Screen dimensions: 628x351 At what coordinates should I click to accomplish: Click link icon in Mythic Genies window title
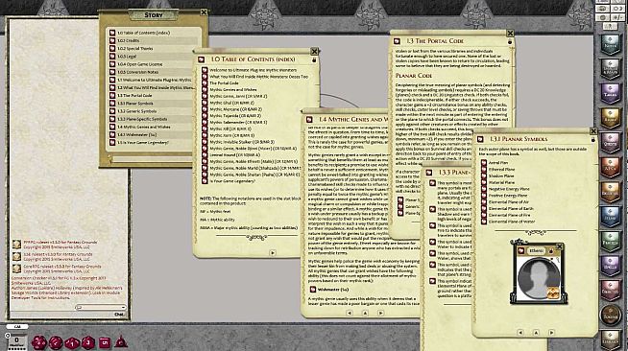click(309, 120)
